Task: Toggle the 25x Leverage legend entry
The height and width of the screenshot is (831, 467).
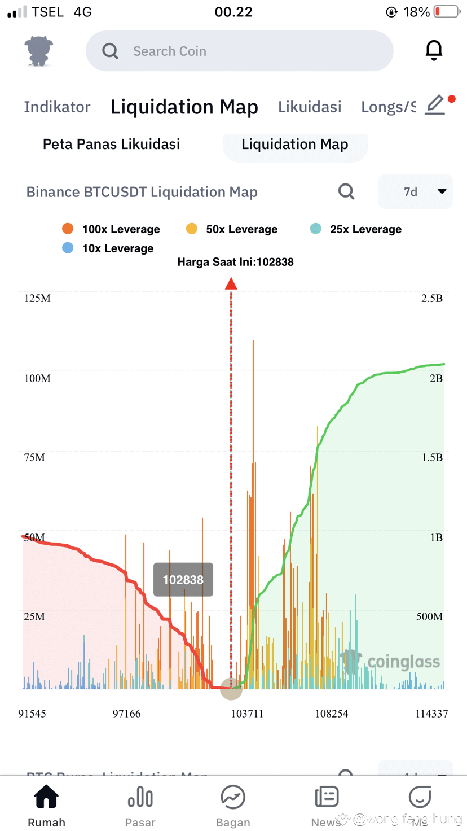Action: [356, 229]
